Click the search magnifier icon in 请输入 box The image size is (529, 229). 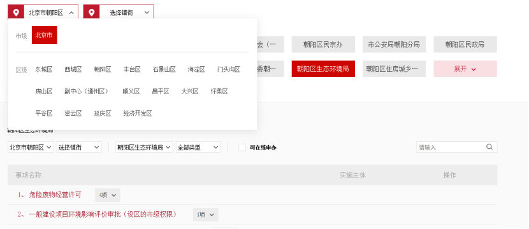pos(489,147)
